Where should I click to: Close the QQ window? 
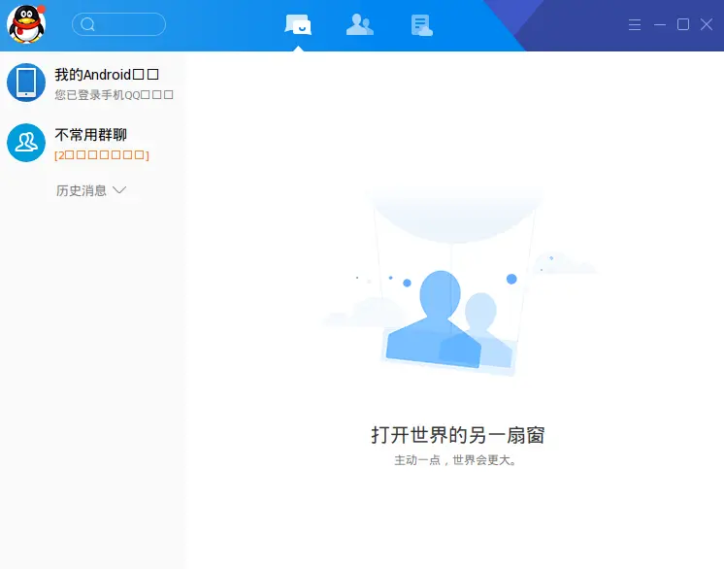(x=707, y=24)
